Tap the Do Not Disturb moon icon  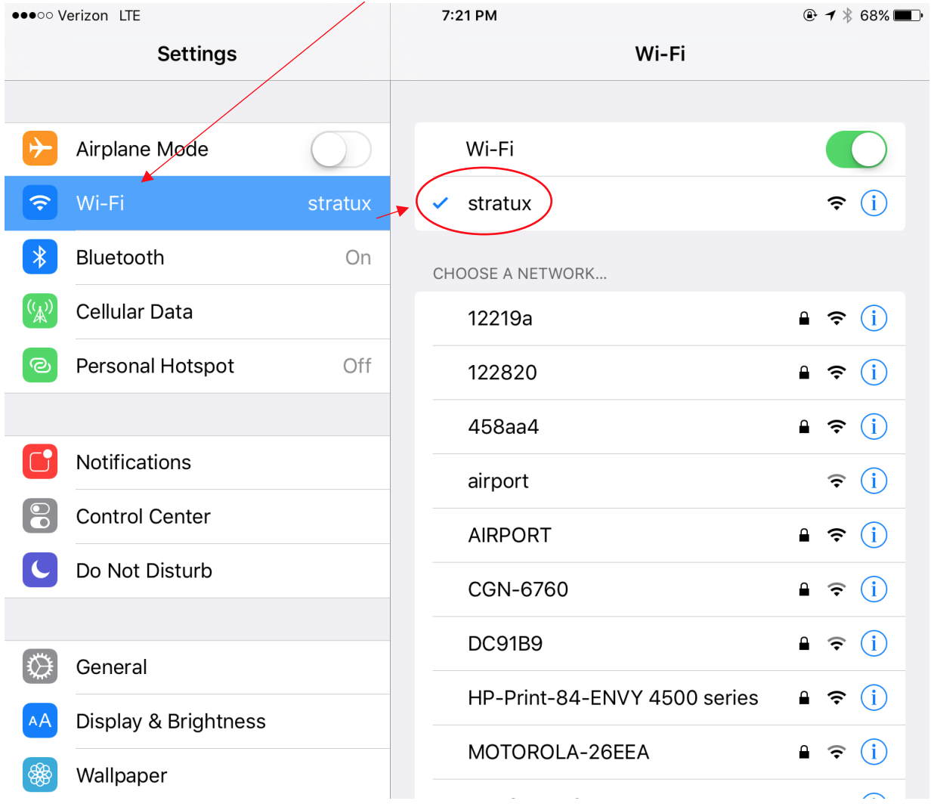(40, 571)
